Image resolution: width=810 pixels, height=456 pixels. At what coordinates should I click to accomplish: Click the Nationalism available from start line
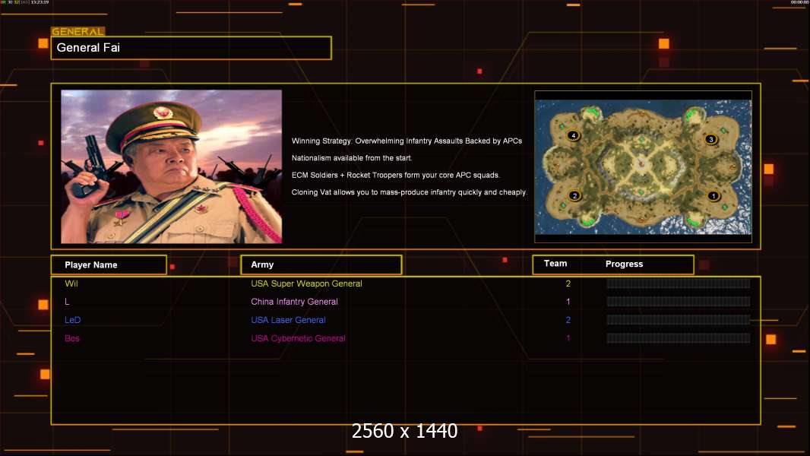click(352, 158)
